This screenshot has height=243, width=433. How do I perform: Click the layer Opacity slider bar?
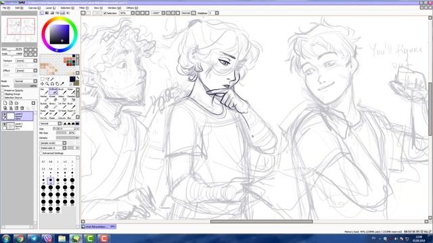pyautogui.click(x=26, y=86)
